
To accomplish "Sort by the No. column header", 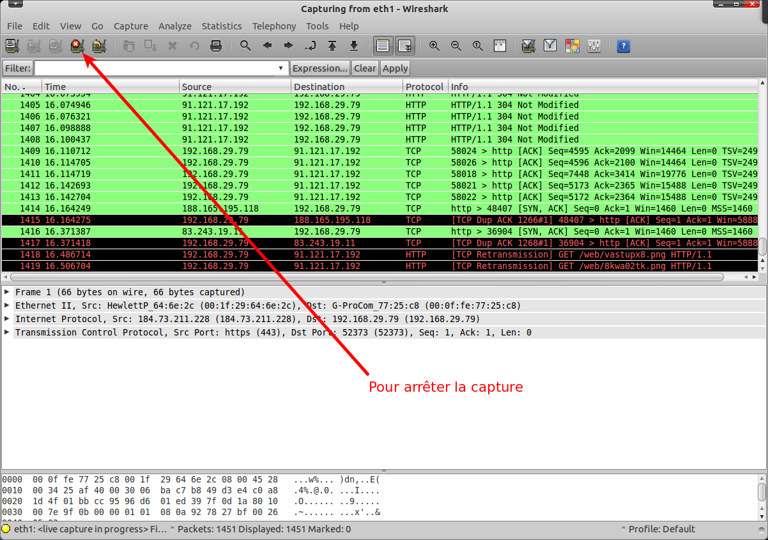I will [x=22, y=87].
